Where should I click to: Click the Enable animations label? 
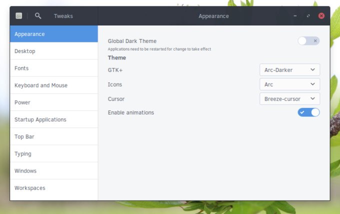(131, 112)
